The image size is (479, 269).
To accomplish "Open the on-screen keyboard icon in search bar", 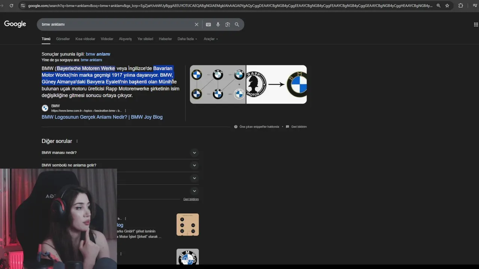I will 208,24.
